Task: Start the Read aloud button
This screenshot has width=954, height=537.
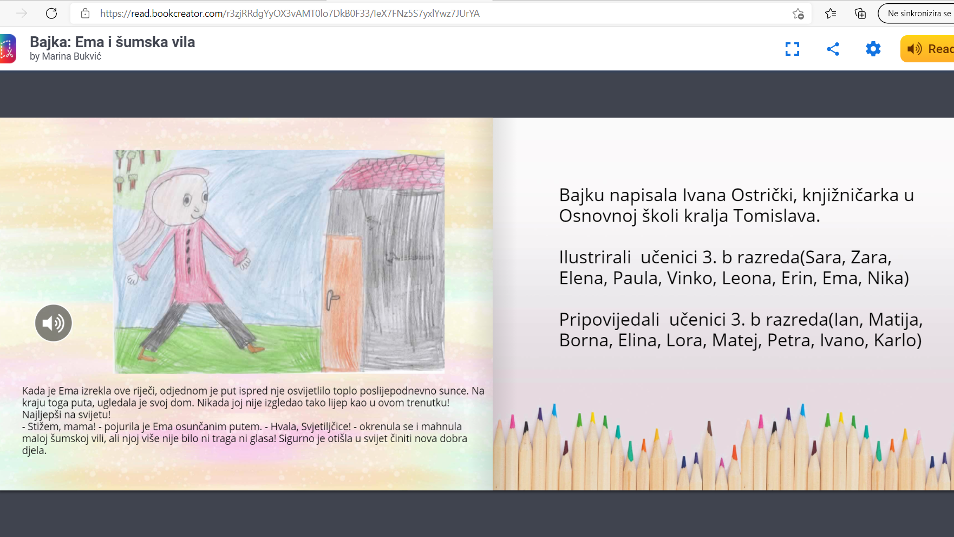Action: pyautogui.click(x=928, y=49)
